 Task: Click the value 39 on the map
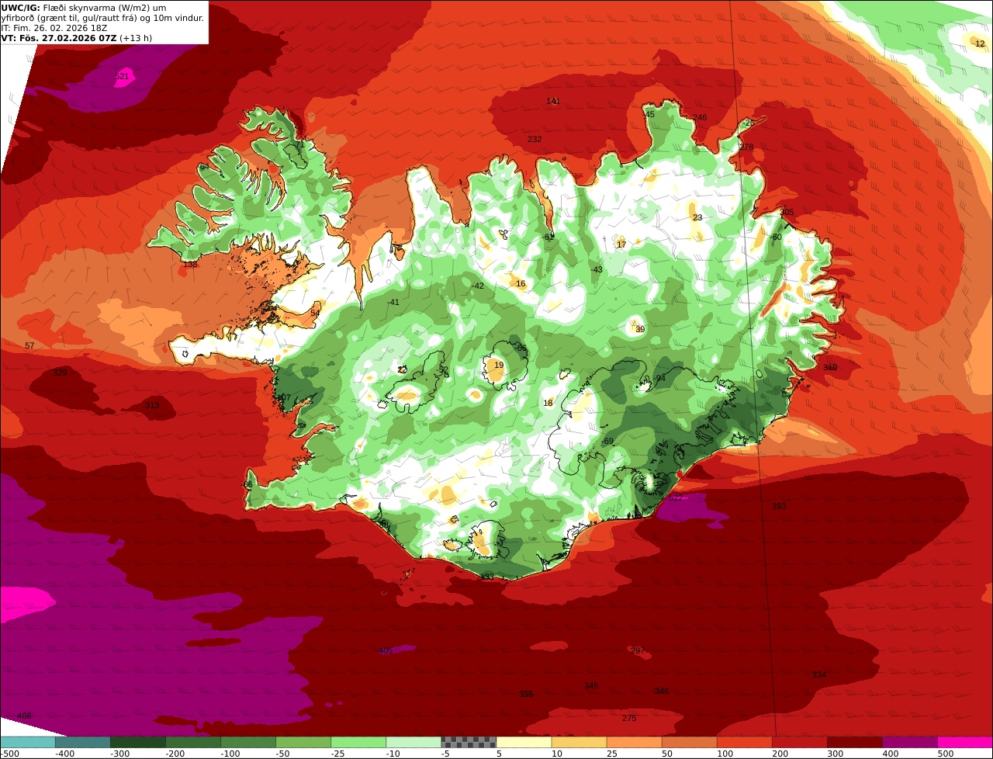[640, 329]
